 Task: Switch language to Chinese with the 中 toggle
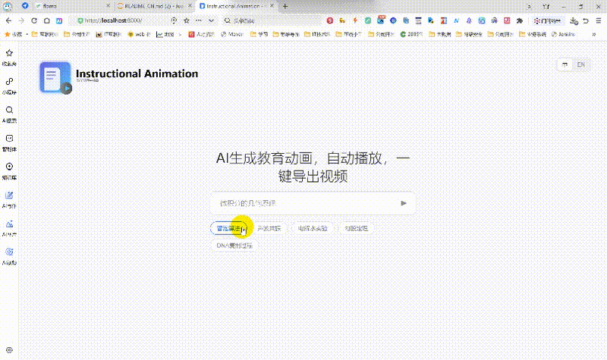565,64
